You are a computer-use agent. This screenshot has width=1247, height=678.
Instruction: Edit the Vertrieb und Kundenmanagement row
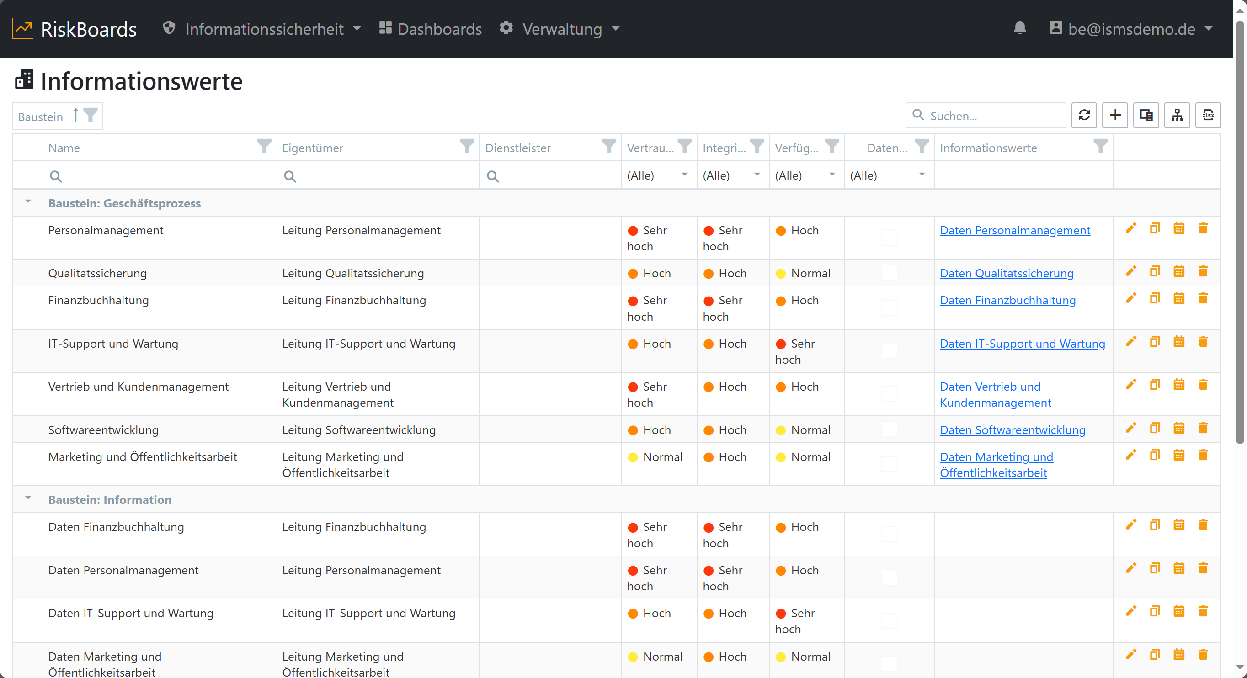[x=1131, y=385]
